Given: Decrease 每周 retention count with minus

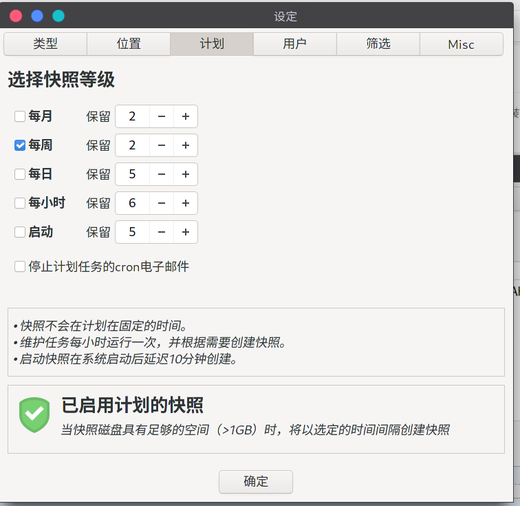Looking at the screenshot, I should pos(162,145).
